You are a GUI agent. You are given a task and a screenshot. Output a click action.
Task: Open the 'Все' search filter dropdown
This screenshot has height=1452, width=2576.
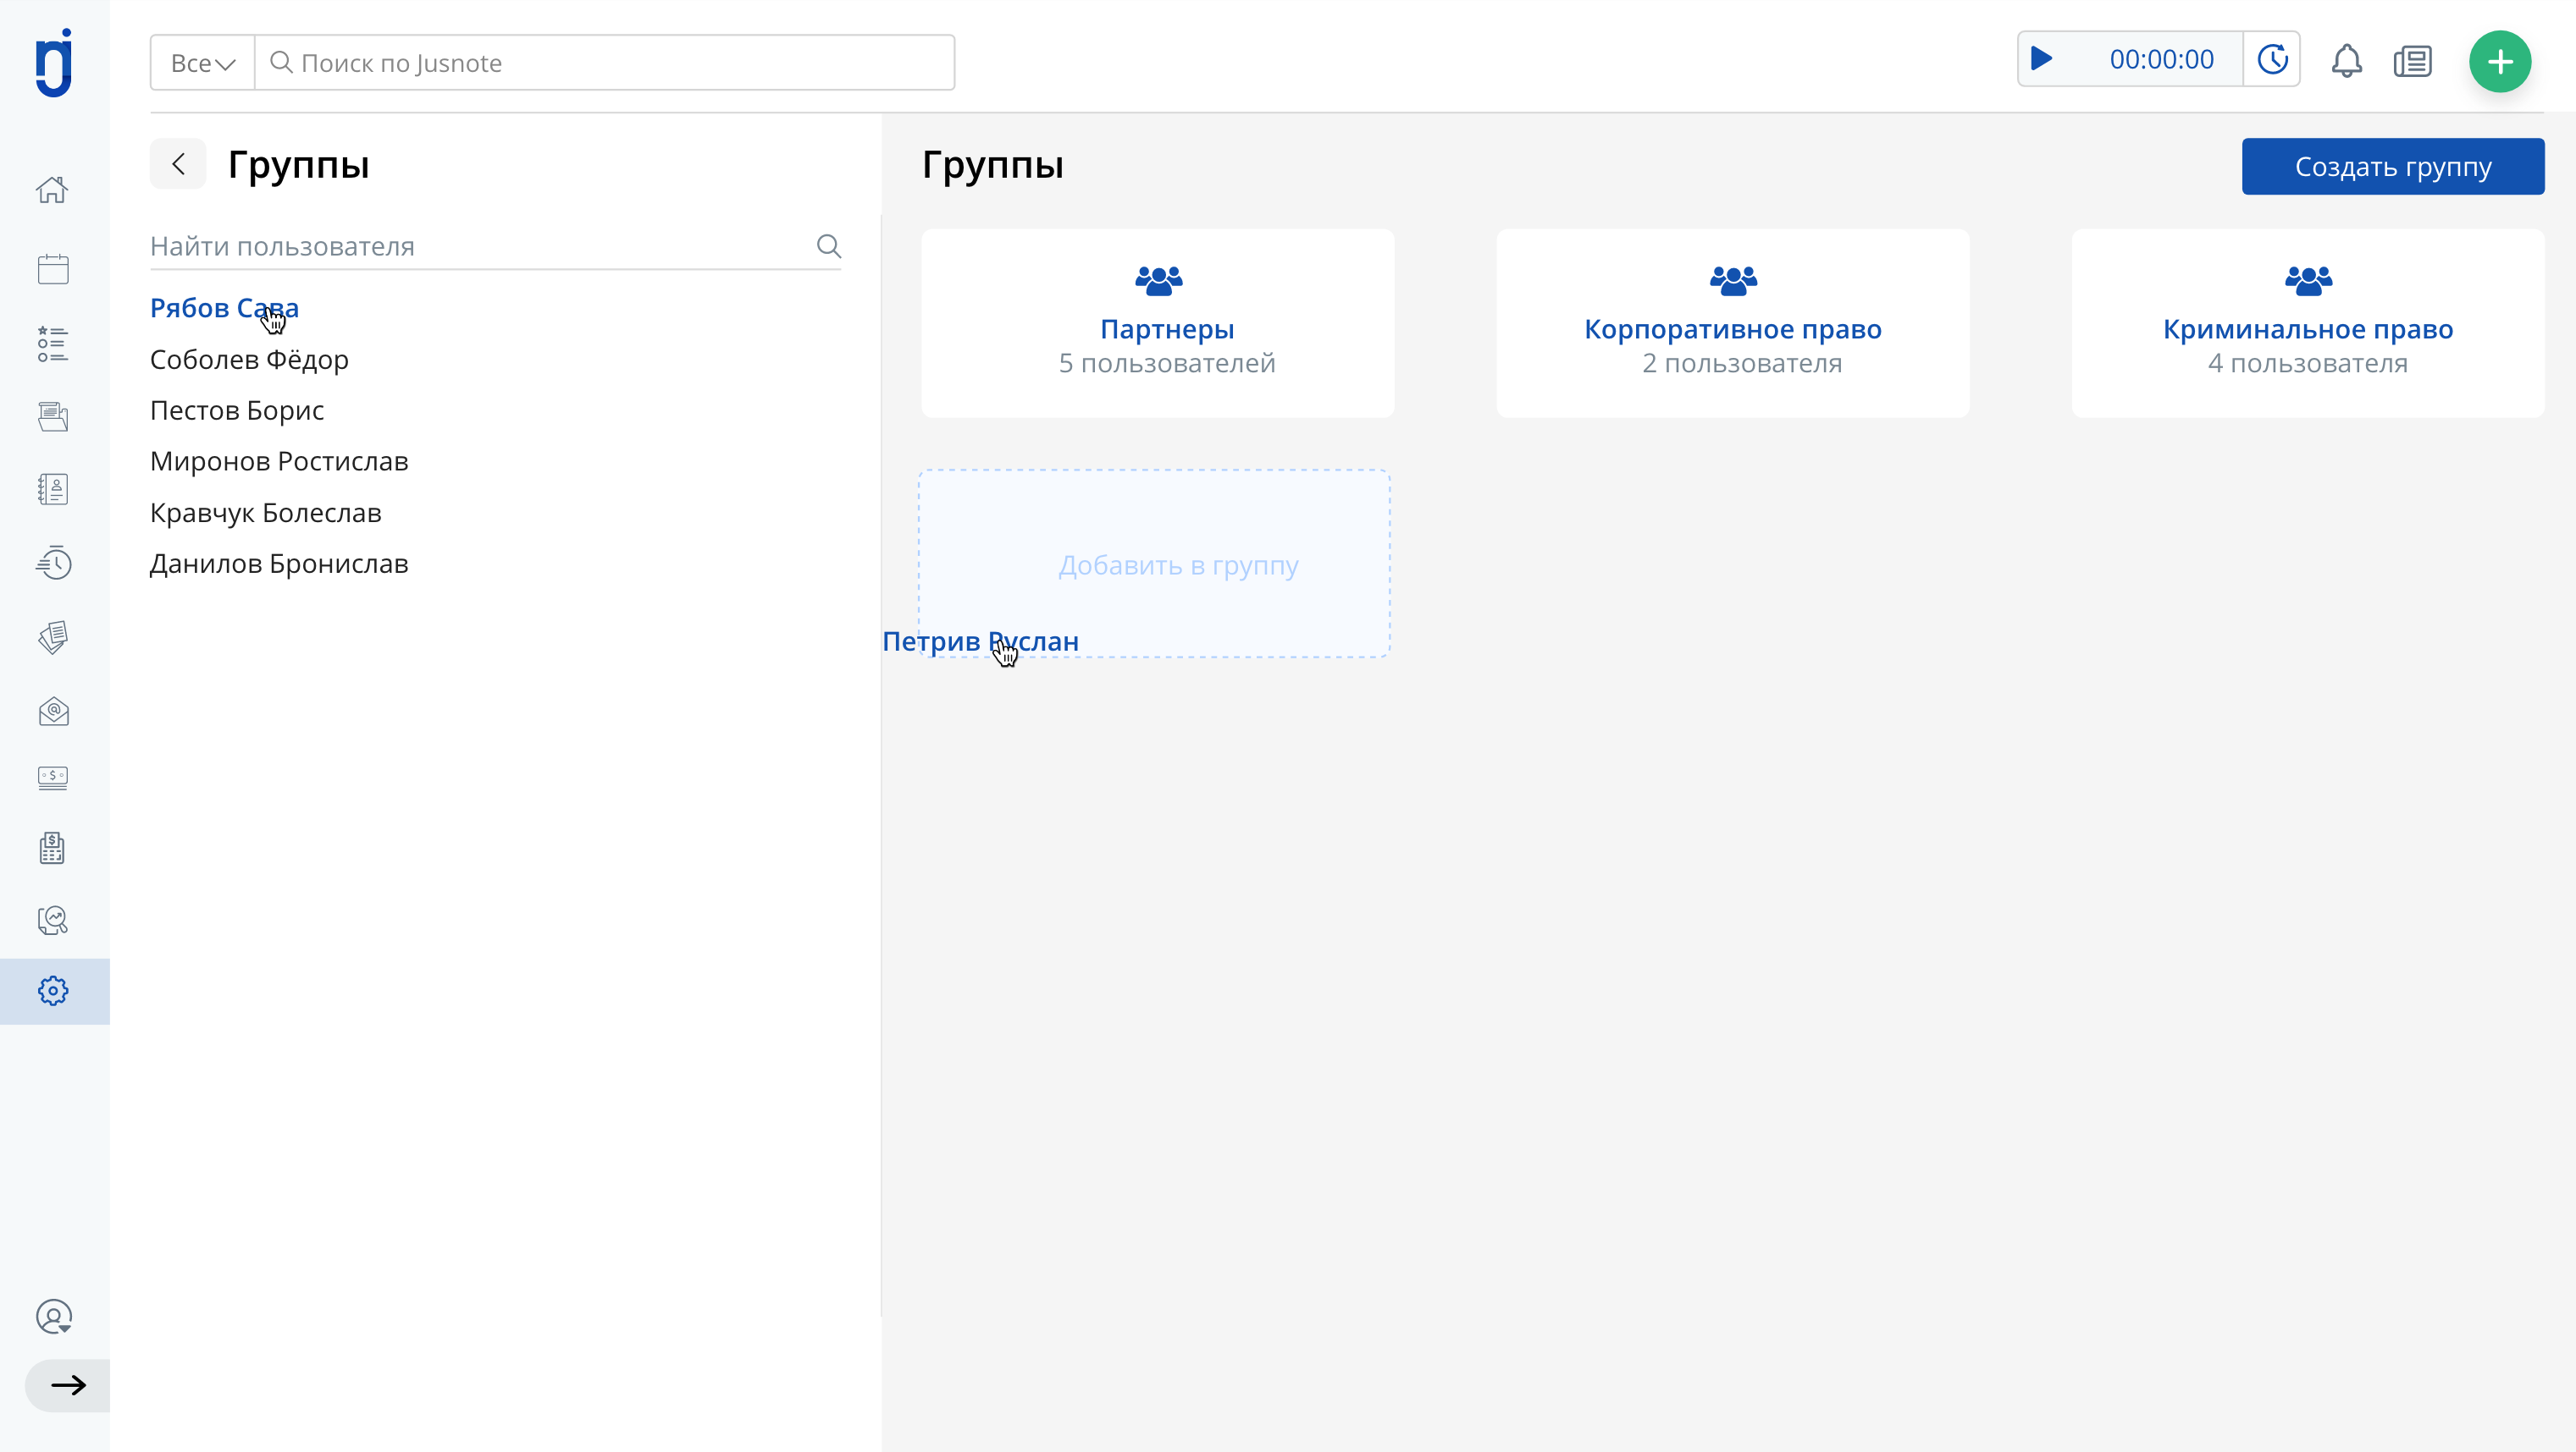(203, 63)
